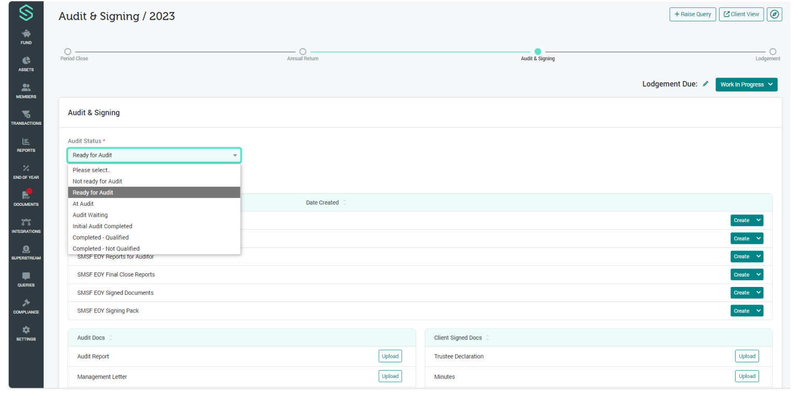
Task: Select the Lodgement step circle
Action: (x=773, y=51)
